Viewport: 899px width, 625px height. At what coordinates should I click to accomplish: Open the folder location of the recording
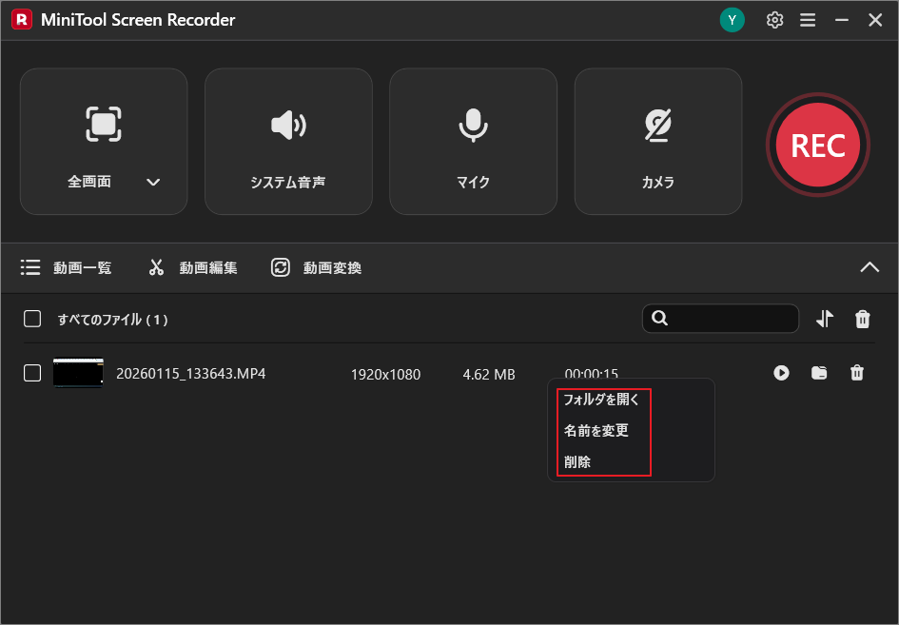pos(819,373)
